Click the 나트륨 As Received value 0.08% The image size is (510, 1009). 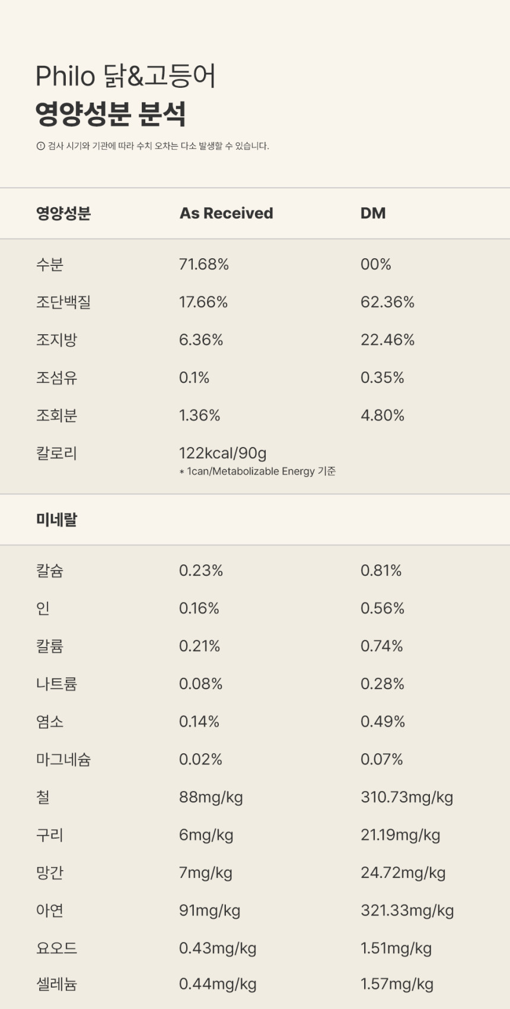click(x=200, y=684)
